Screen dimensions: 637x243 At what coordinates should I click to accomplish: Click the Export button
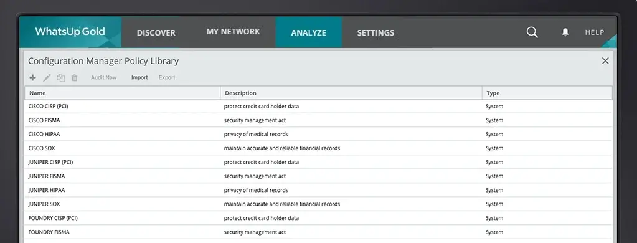[166, 78]
